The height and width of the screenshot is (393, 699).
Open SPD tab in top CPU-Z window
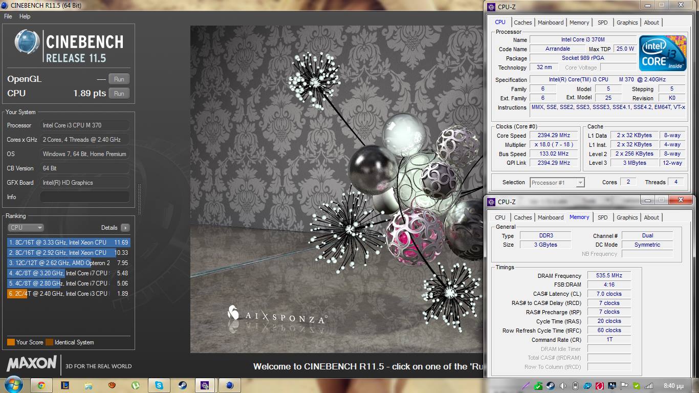click(603, 23)
